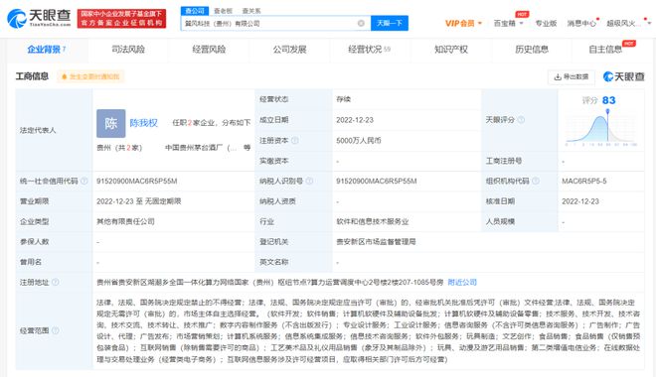Image resolution: width=656 pixels, height=377 pixels.
Task: Click the help icon beside 组织机构代码
Action: coord(535,181)
